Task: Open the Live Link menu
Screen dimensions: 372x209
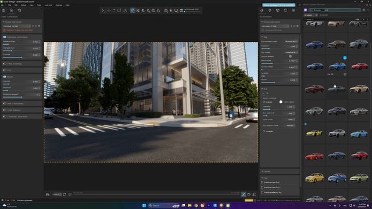Action: point(48,5)
